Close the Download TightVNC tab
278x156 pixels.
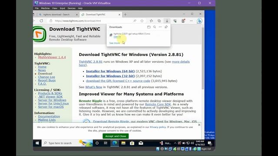click(x=119, y=15)
